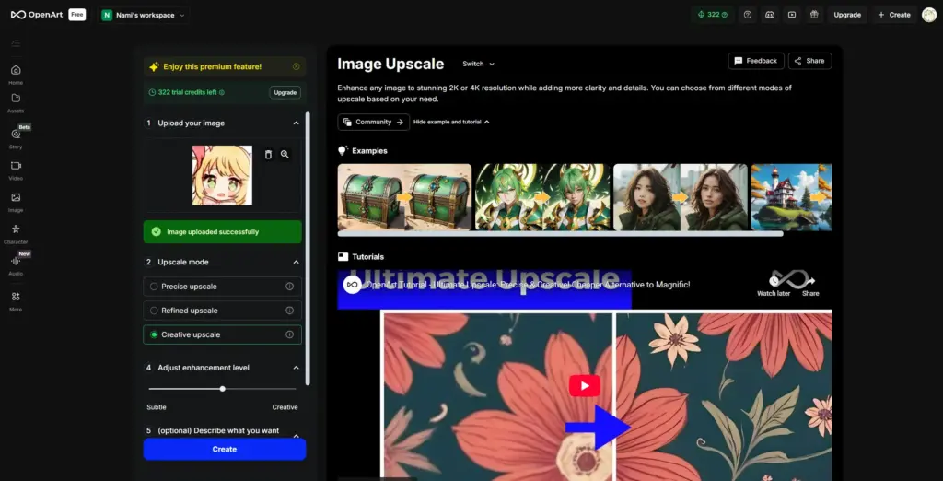The width and height of the screenshot is (943, 481).
Task: Collapse examples via Hide example and tutorial
Action: 451,122
